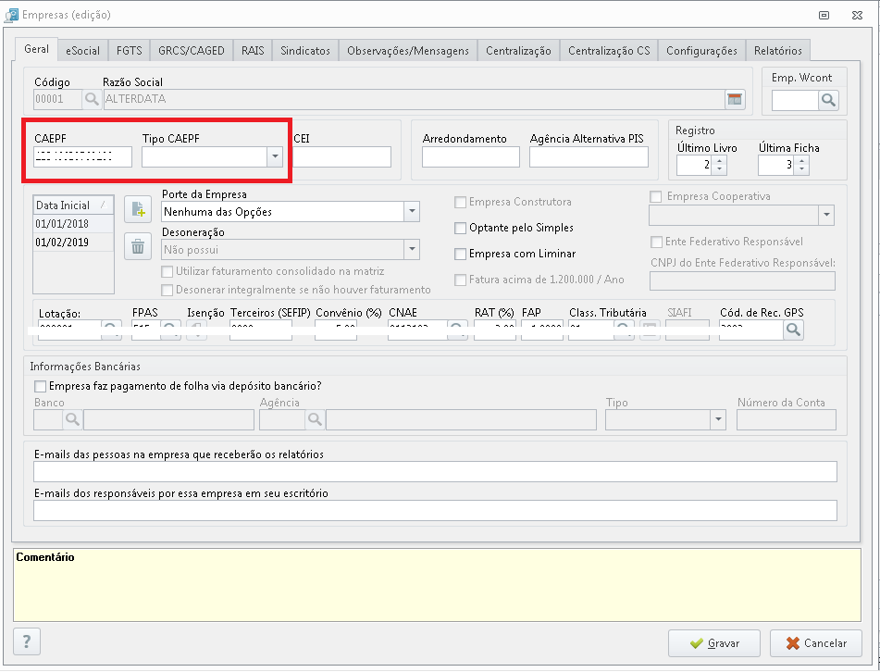
Task: Switch to Observações/Mensagens tab
Action: (x=408, y=51)
